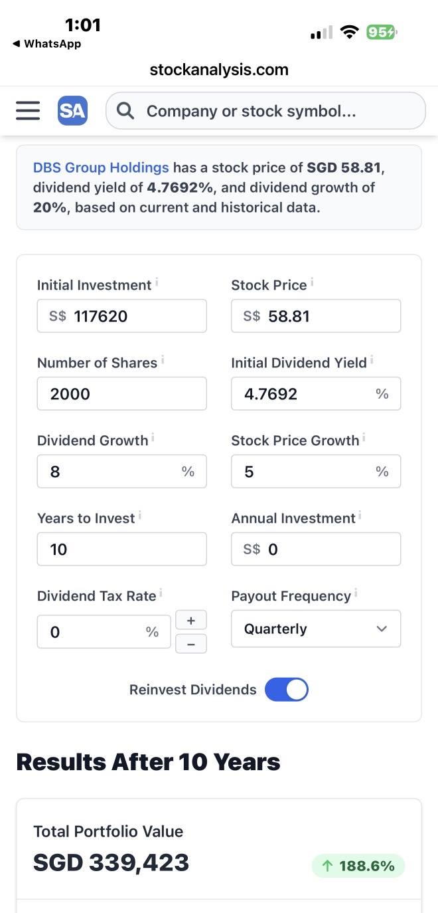Open the Payout Frequency Quarterly dropdown
The width and height of the screenshot is (438, 913).
[x=316, y=629]
